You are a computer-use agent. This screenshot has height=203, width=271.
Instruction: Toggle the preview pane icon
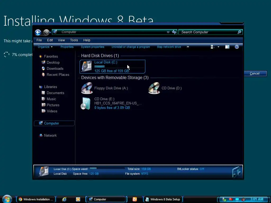(x=227, y=47)
